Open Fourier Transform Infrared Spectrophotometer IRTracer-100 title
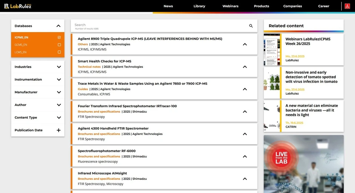Viewport: 355px width, 193px height. pos(127,106)
